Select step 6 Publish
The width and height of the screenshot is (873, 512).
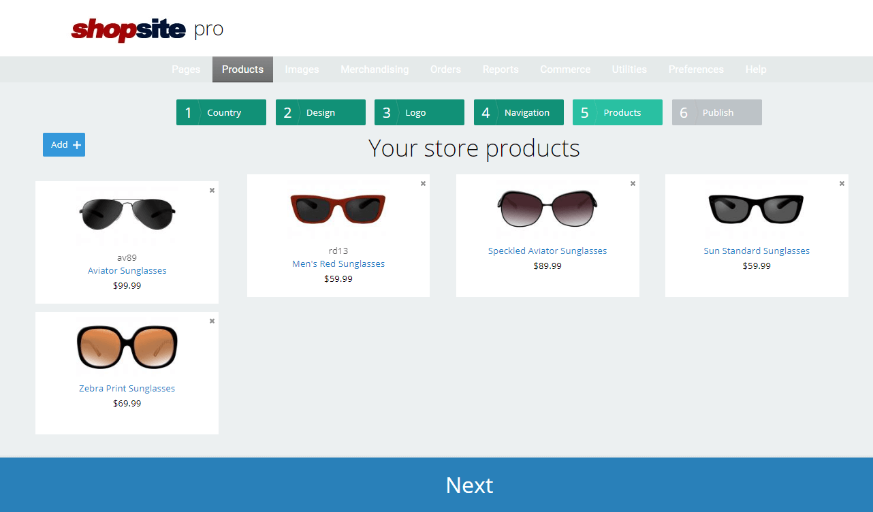click(716, 113)
